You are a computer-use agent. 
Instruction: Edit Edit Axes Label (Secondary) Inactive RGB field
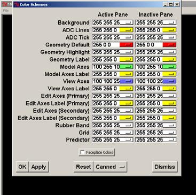pyautogui.click(x=149, y=118)
